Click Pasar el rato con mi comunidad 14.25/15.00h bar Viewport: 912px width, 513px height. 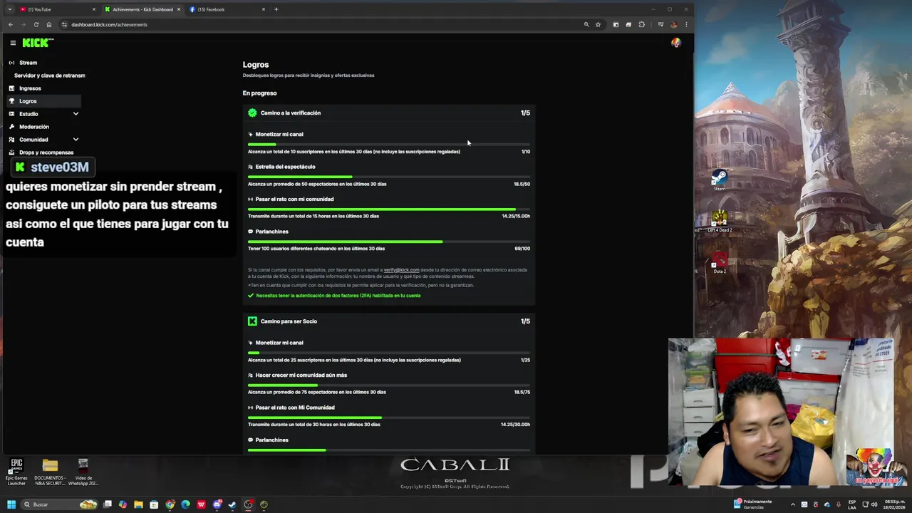click(x=389, y=209)
